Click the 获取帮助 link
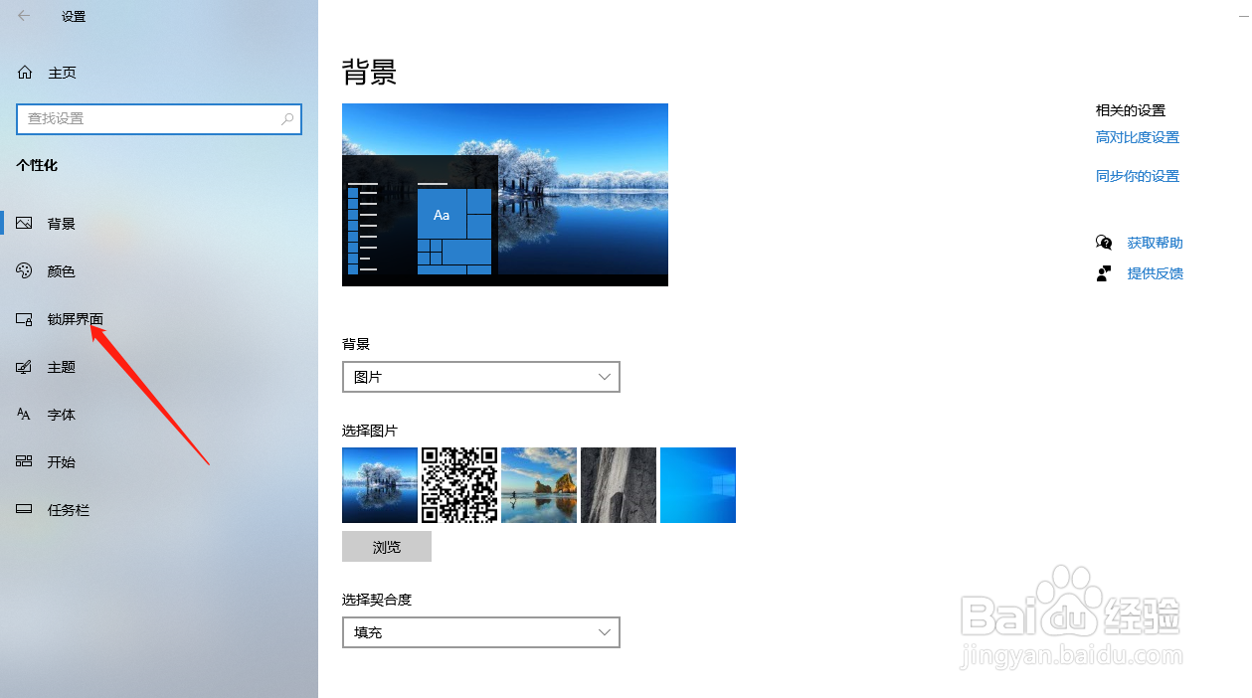This screenshot has width=1252, height=698. [1156, 243]
